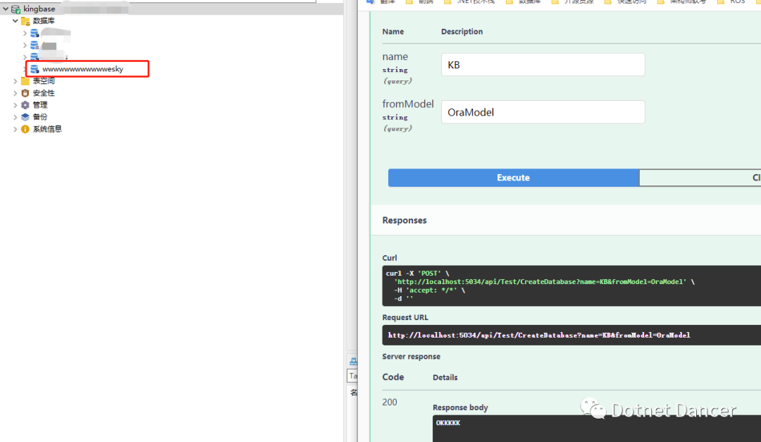Click the Details column header
761x442 pixels.
445,377
